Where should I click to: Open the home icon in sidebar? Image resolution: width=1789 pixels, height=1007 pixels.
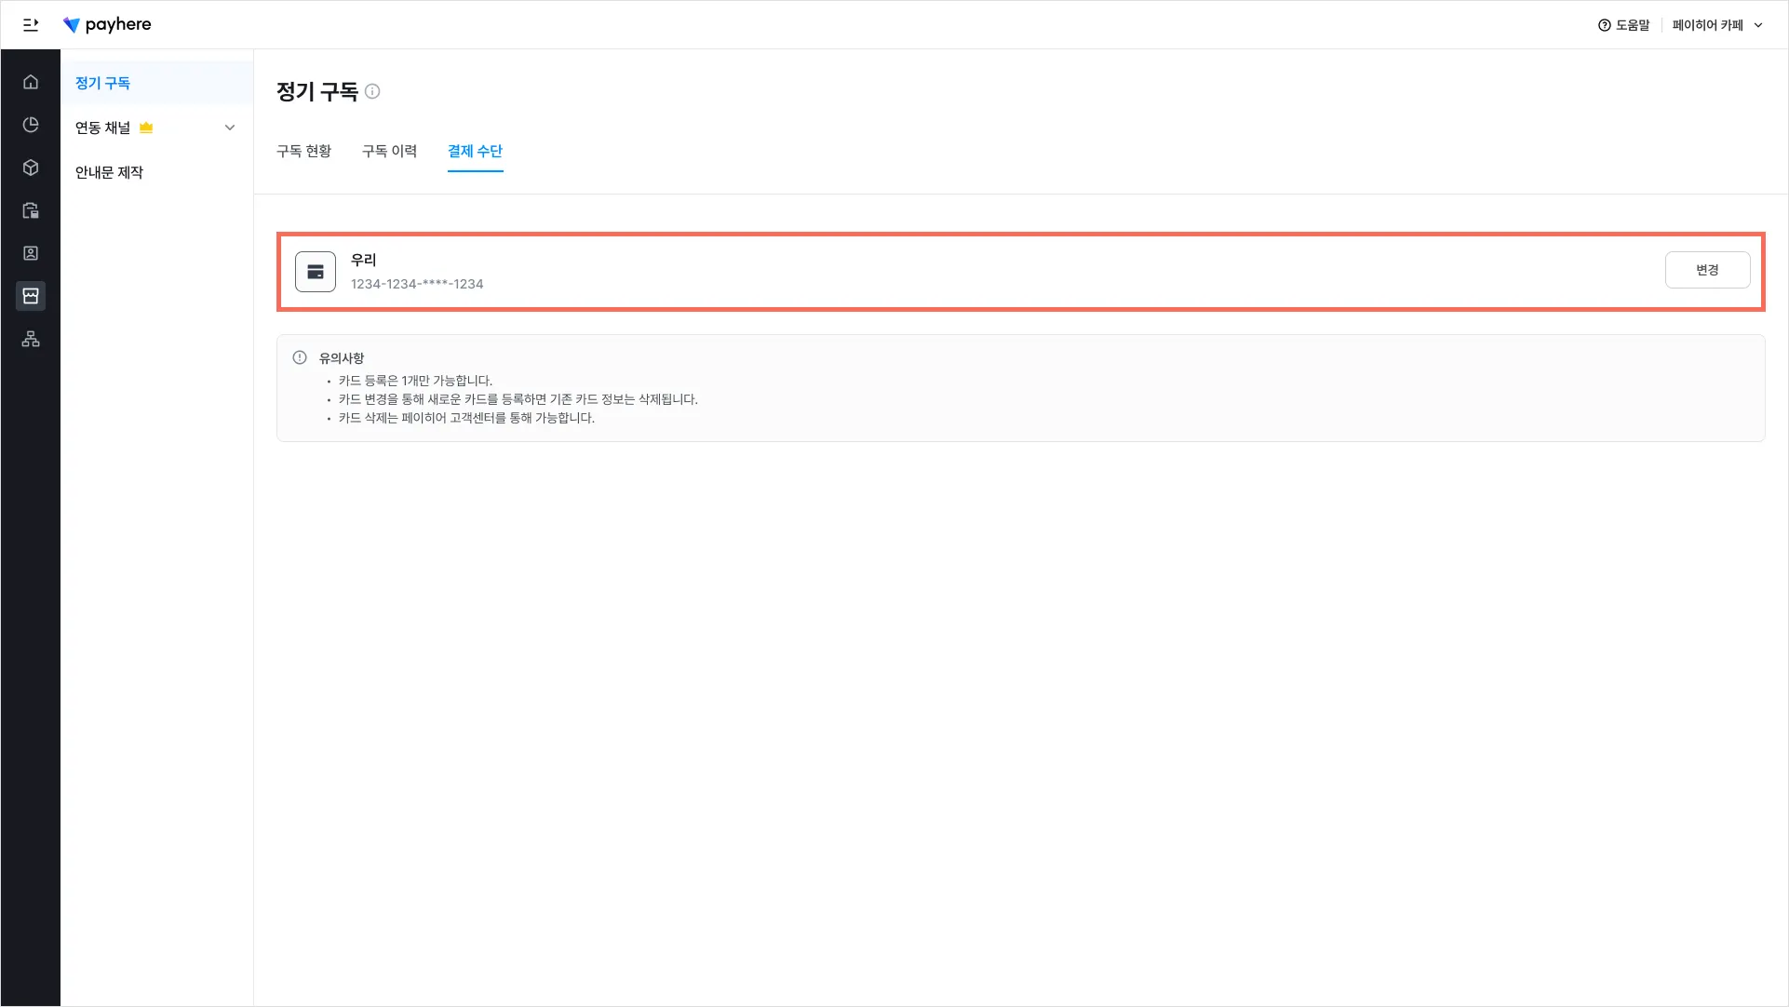tap(31, 82)
